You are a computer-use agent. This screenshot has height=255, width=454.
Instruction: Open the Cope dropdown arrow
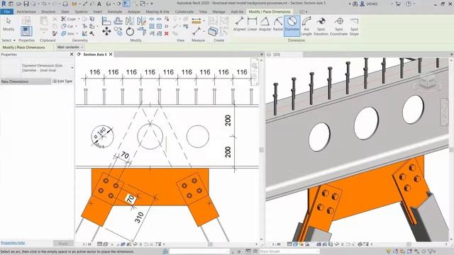pyautogui.click(x=79, y=19)
